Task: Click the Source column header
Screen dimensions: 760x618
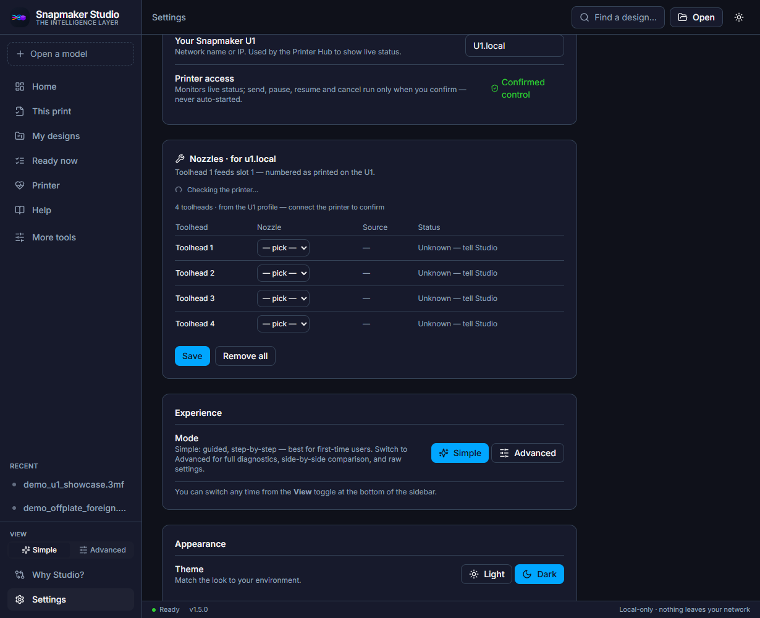Action: 375,227
